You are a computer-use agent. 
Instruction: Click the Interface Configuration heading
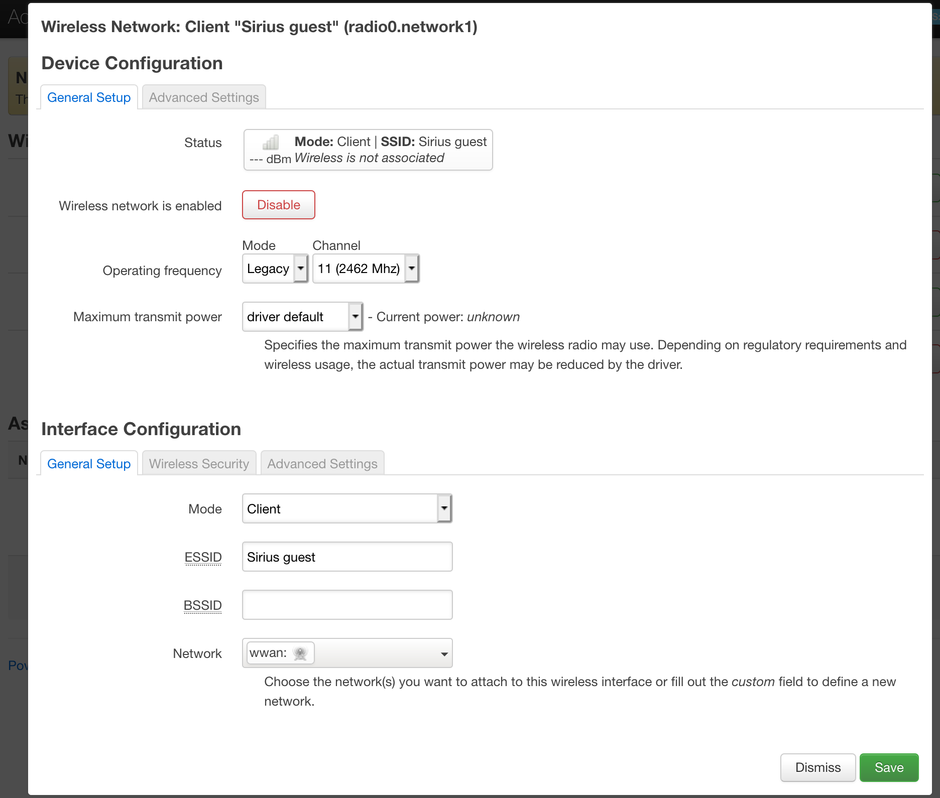(141, 429)
